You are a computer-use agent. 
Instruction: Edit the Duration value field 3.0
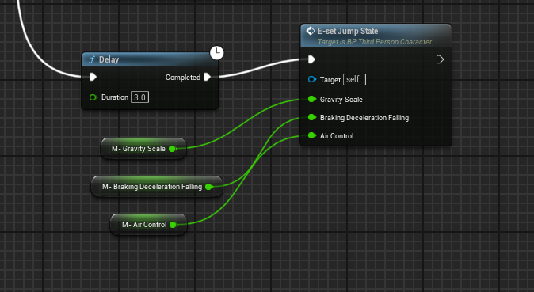(x=139, y=97)
